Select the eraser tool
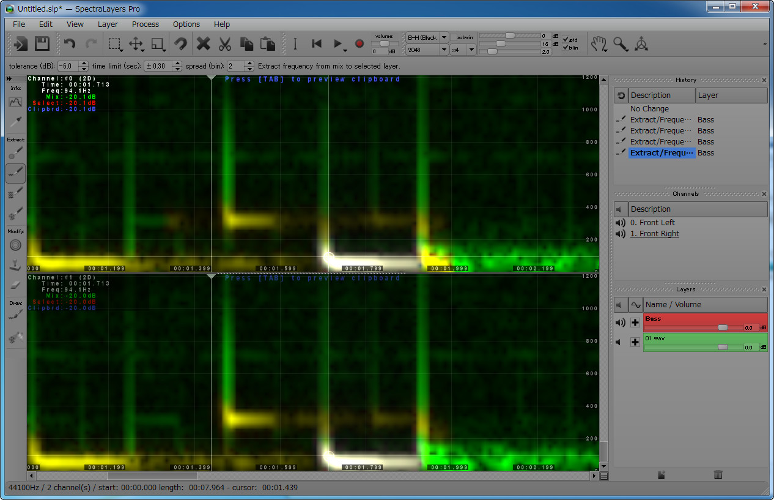This screenshot has width=774, height=500. [15, 285]
